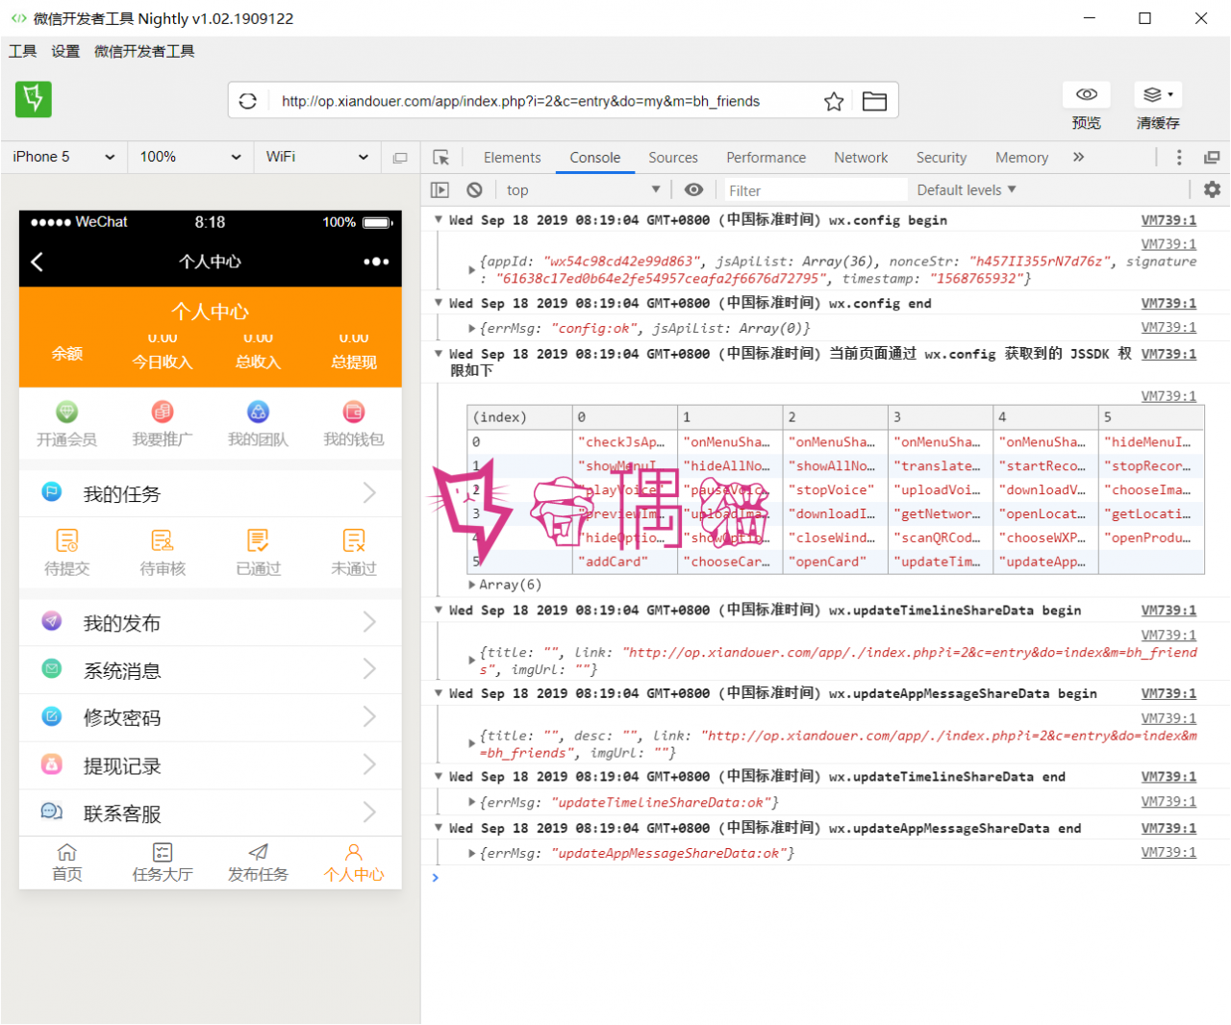Screen dimensions: 1231x1025
Task: Open the Default levels dropdown
Action: [x=967, y=190]
